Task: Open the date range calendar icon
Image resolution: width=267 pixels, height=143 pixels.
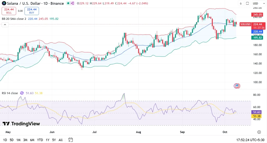Action: point(70,140)
